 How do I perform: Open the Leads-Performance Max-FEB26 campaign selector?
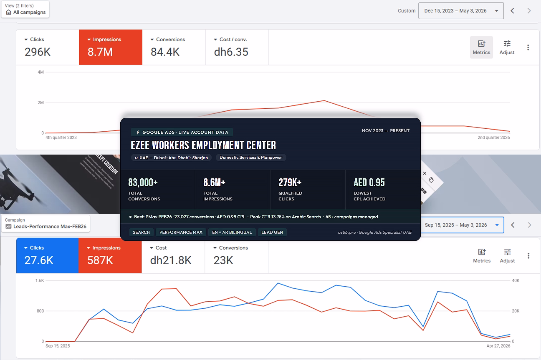tap(46, 224)
